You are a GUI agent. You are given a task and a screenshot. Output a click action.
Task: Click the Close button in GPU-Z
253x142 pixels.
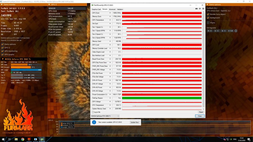coord(200,116)
